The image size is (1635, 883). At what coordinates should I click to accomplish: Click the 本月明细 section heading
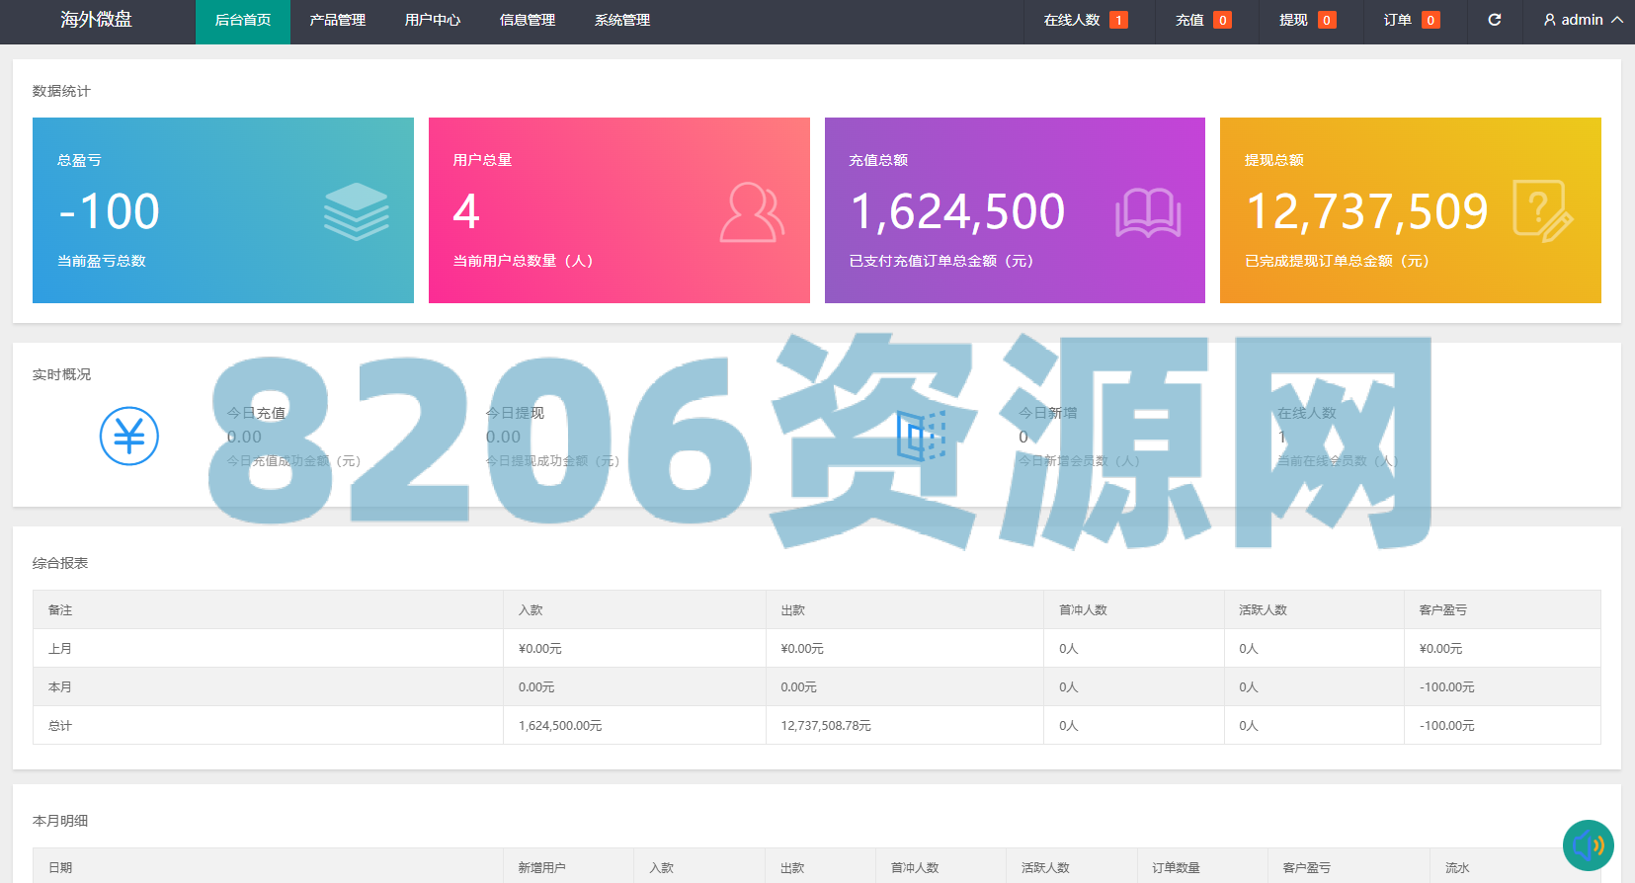tap(60, 821)
